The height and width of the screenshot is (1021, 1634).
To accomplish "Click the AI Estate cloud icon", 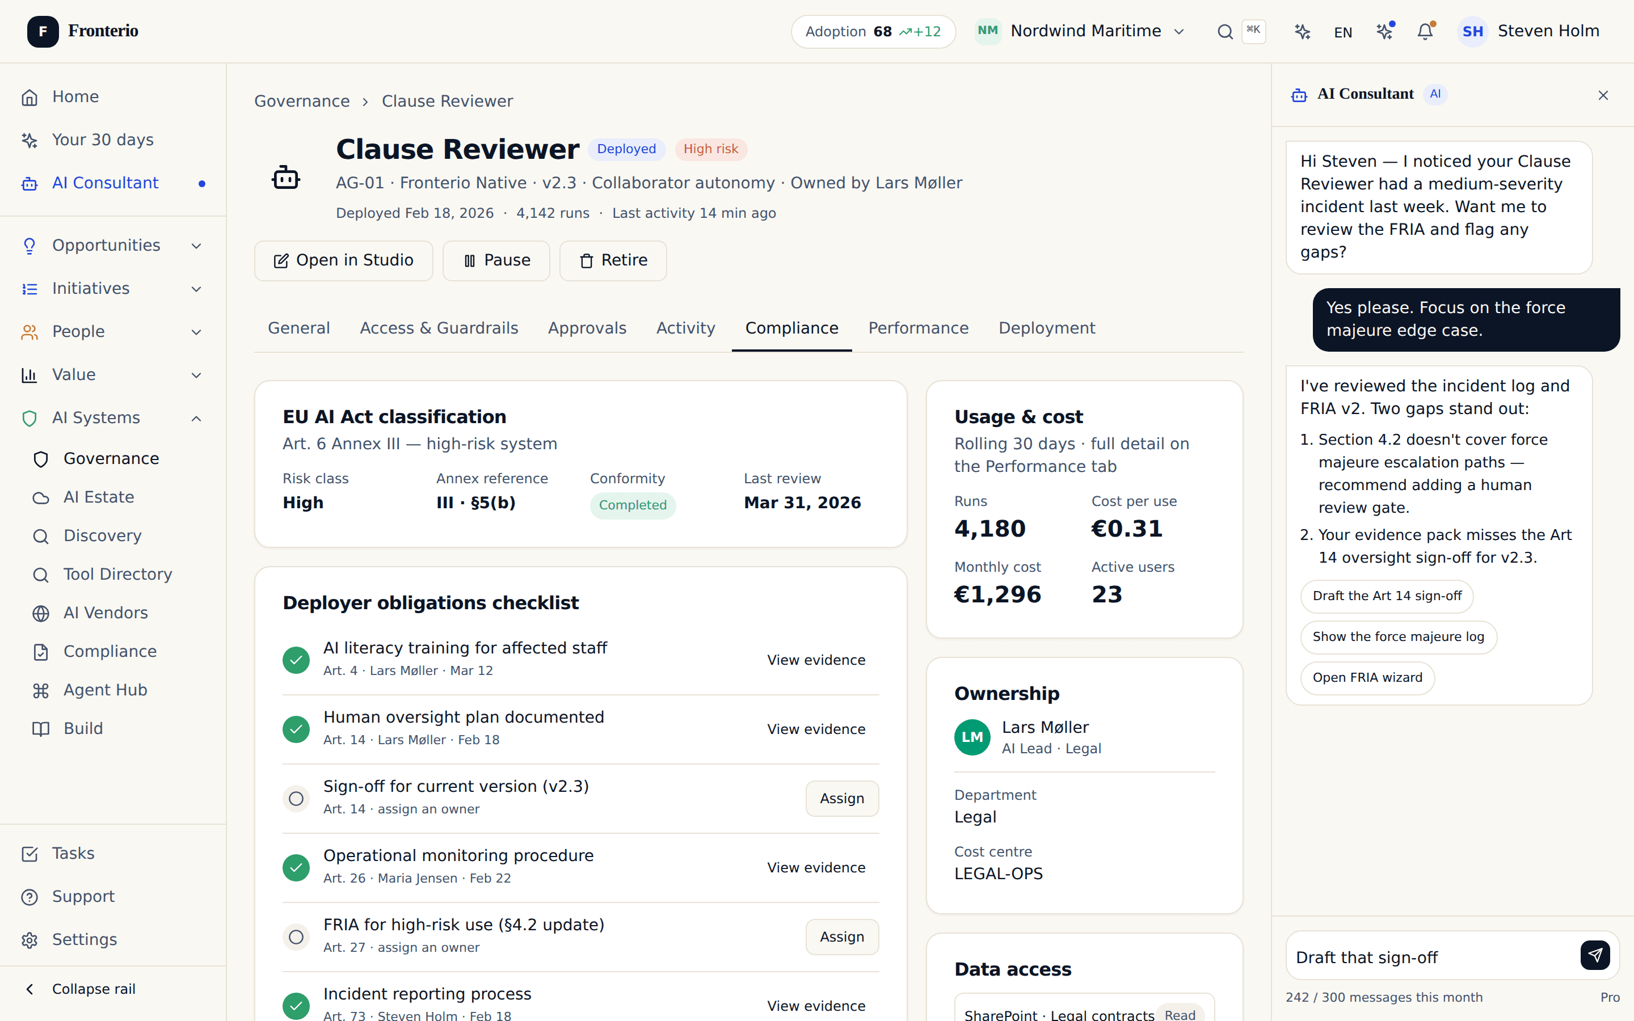I will (40, 497).
